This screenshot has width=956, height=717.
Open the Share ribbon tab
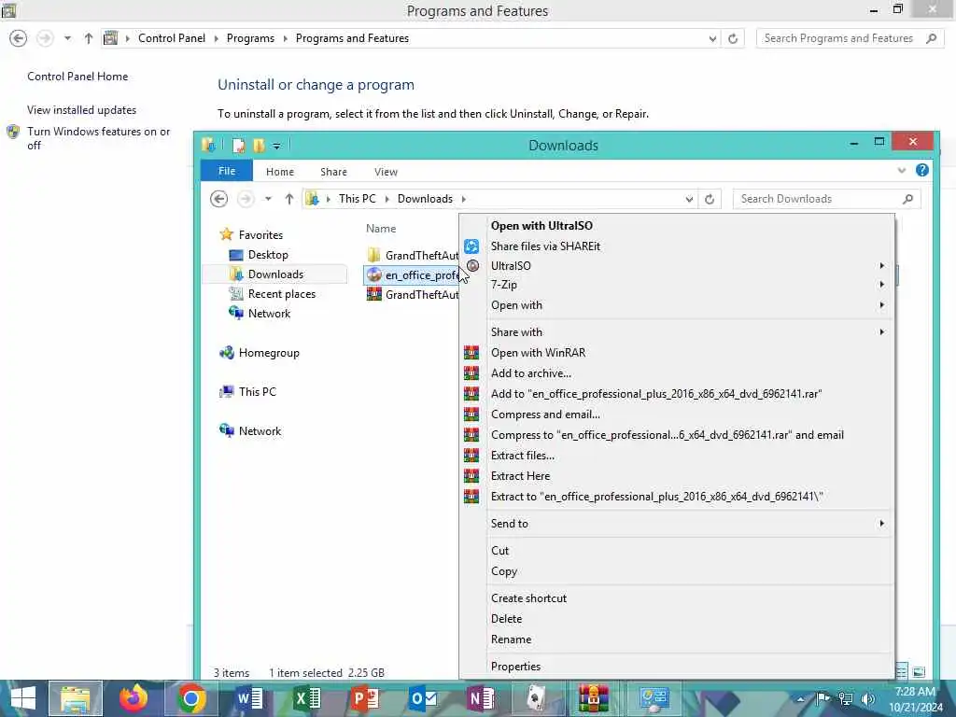(x=333, y=172)
